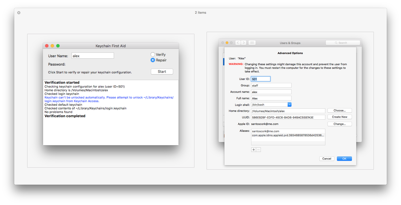This screenshot has width=401, height=205.
Task: Click Choose... for Home directory
Action: coord(340,111)
